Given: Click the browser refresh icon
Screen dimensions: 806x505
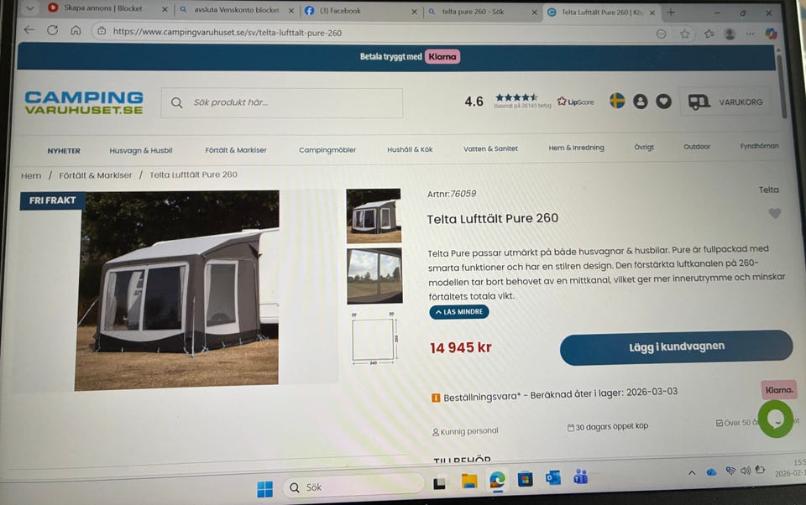Looking at the screenshot, I should (52, 30).
